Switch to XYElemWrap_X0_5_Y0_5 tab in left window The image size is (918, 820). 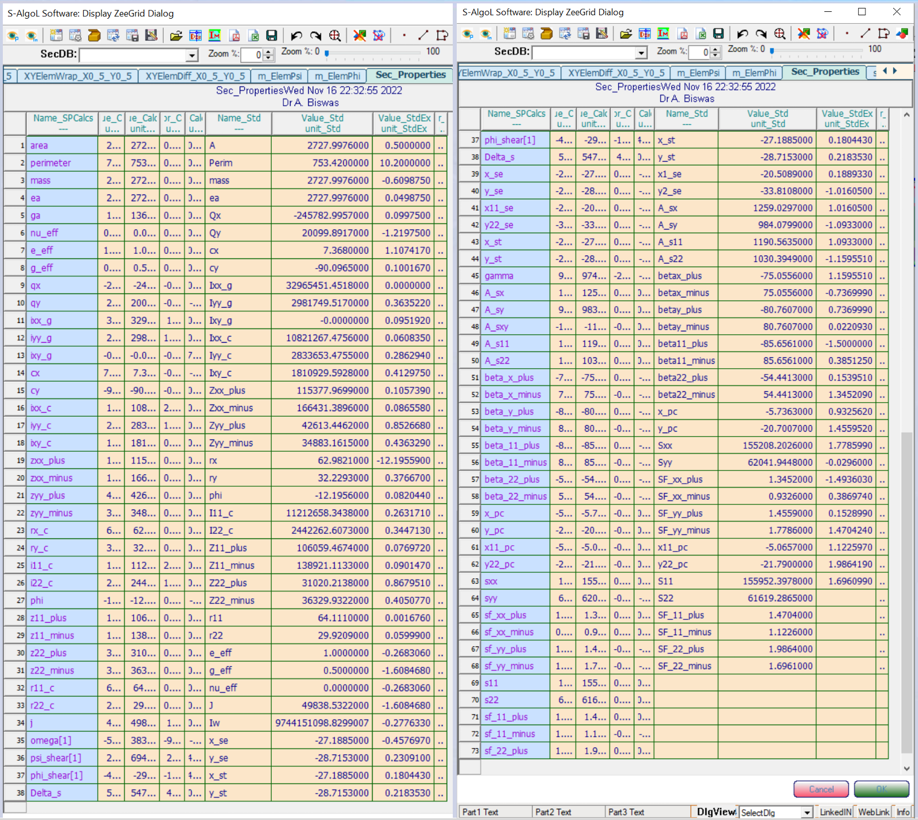(77, 76)
